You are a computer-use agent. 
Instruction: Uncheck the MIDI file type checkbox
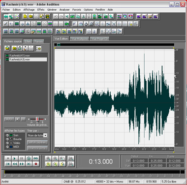coord(7,147)
